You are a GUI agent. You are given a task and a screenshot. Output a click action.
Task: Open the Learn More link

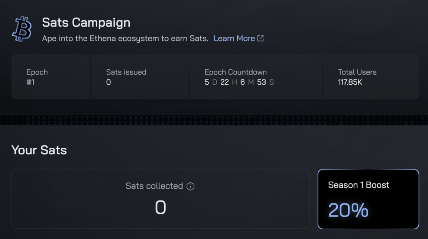pos(238,39)
